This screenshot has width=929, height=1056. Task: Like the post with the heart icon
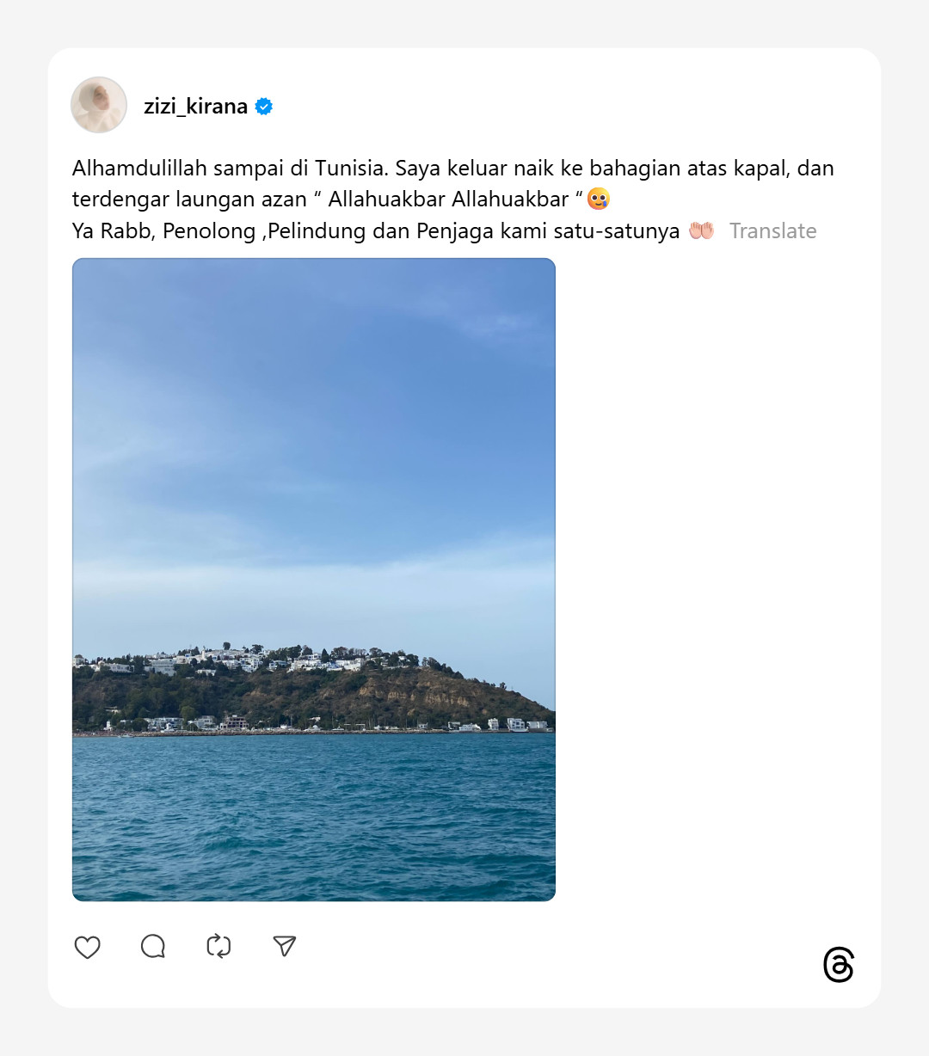pyautogui.click(x=88, y=947)
